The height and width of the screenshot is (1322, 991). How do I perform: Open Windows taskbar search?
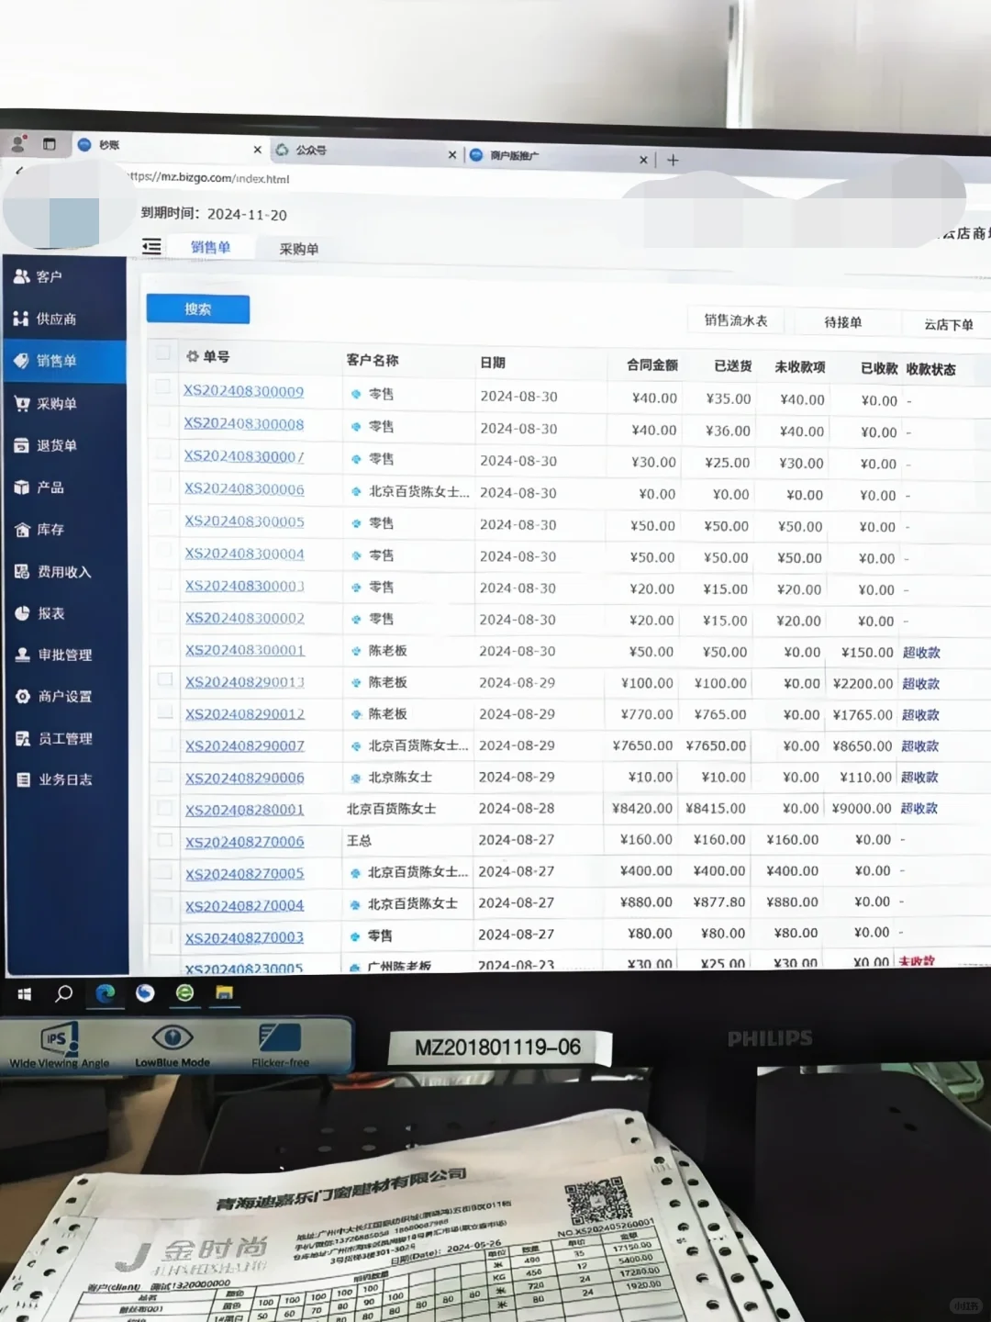pos(63,993)
